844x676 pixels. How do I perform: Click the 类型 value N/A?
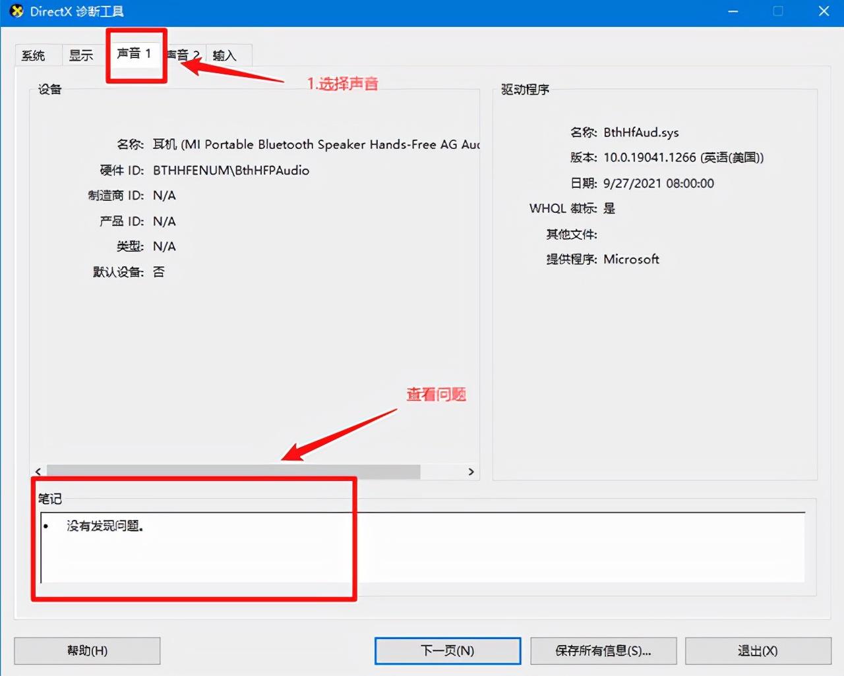pos(164,246)
